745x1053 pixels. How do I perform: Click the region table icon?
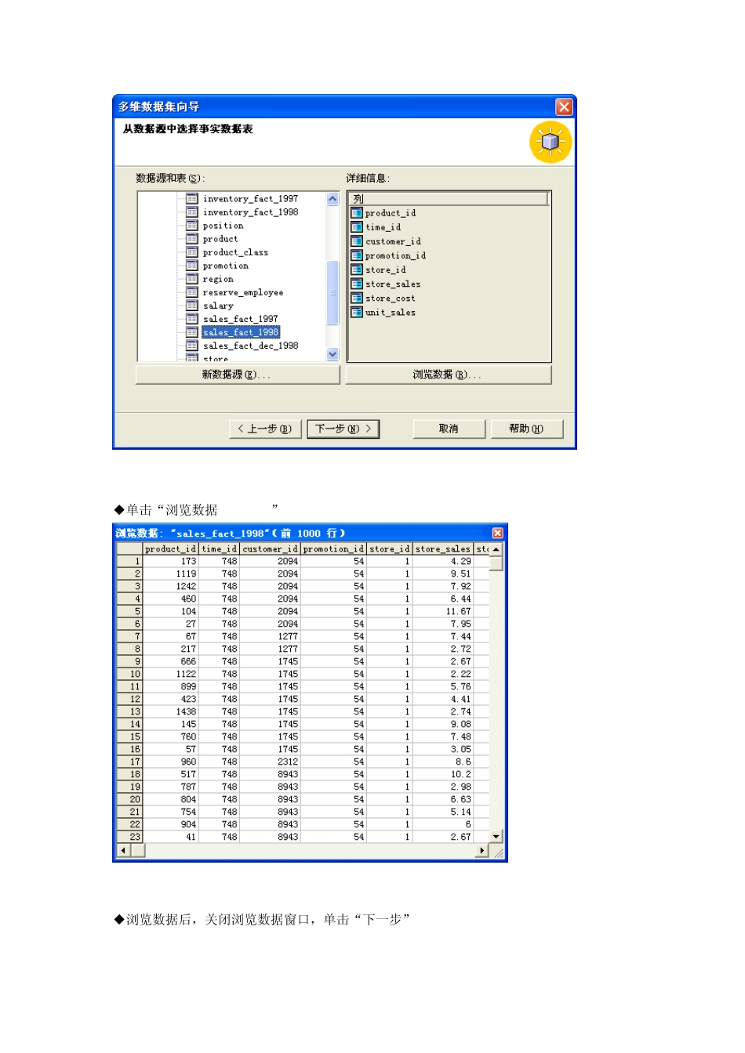(x=191, y=279)
